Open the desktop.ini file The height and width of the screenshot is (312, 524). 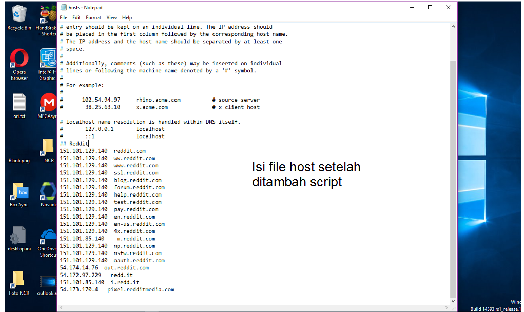[18, 236]
